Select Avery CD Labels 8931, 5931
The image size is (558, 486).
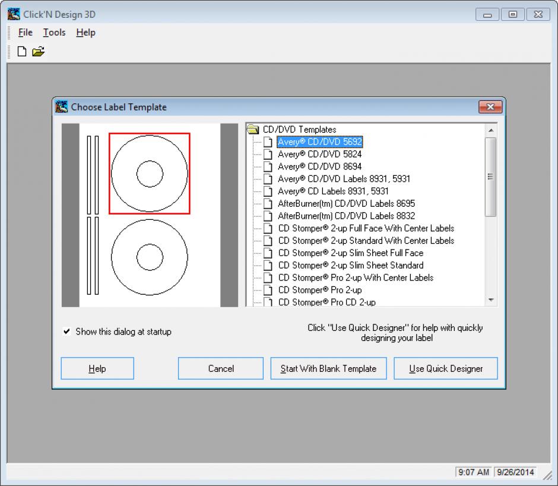[333, 191]
